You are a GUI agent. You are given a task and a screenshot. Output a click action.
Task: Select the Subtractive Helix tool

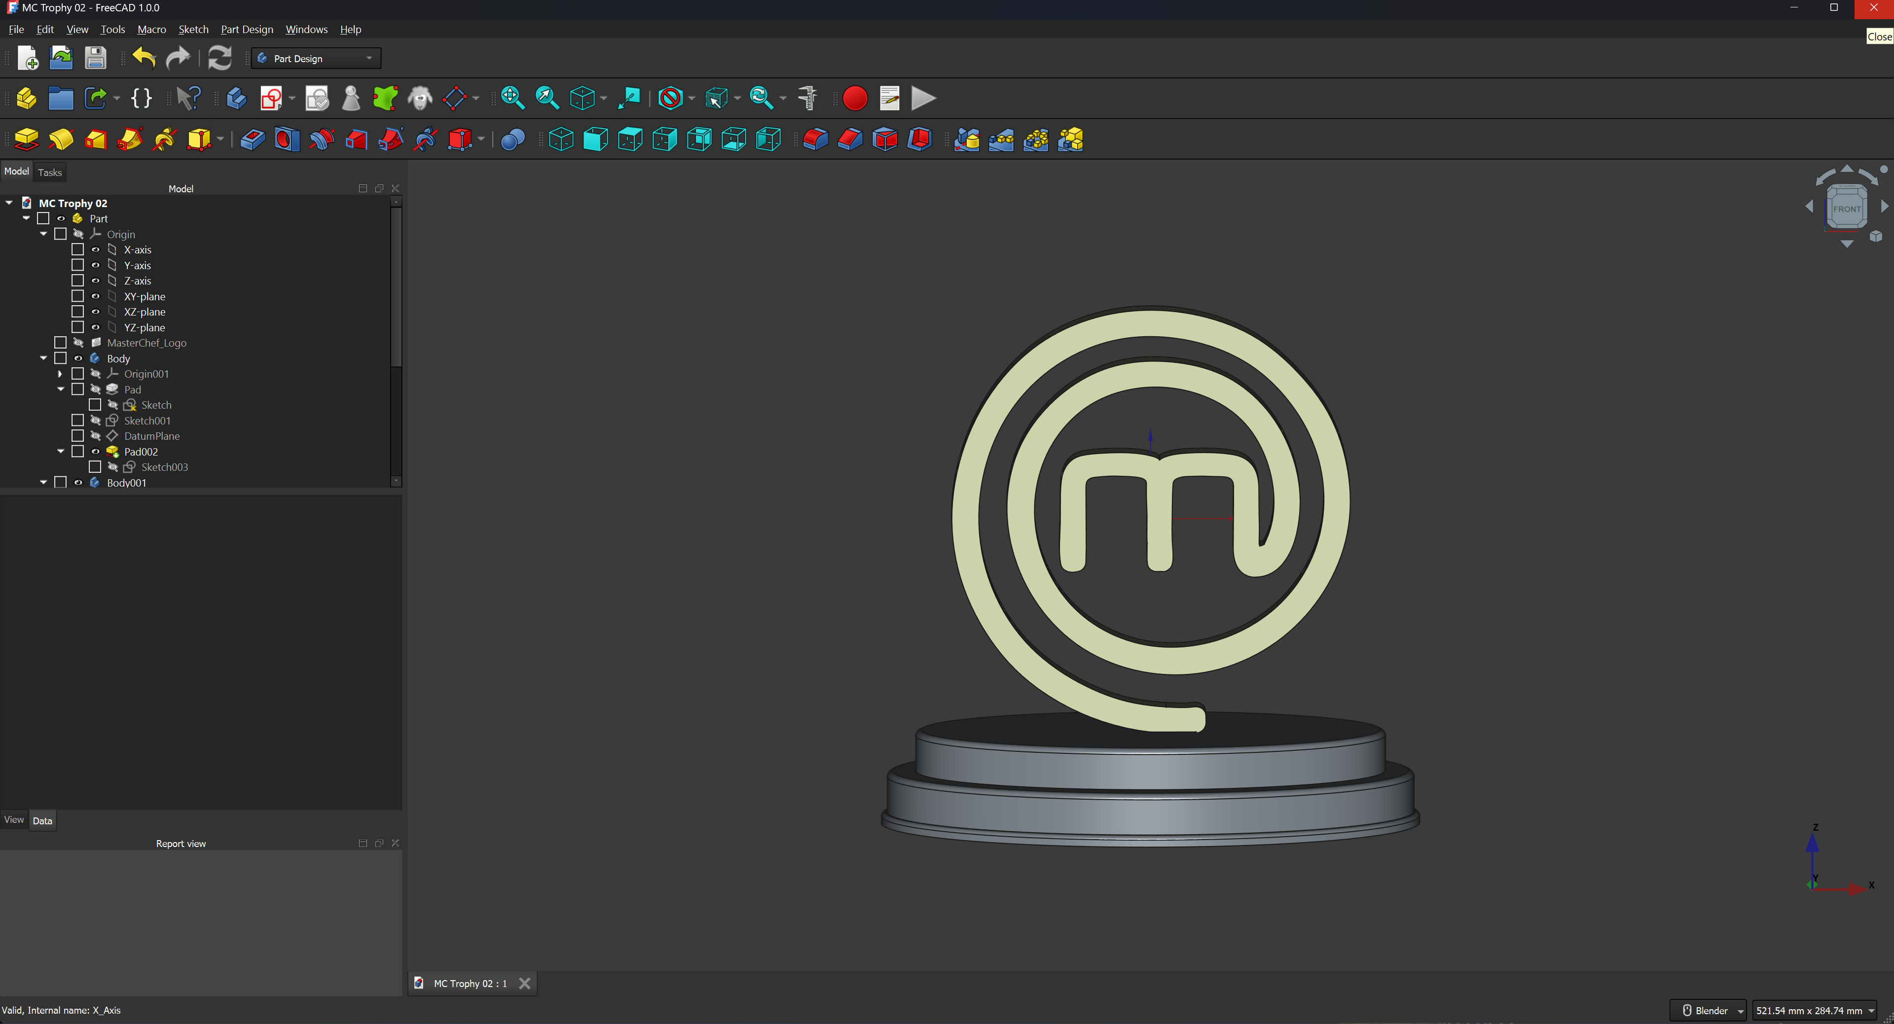click(425, 139)
